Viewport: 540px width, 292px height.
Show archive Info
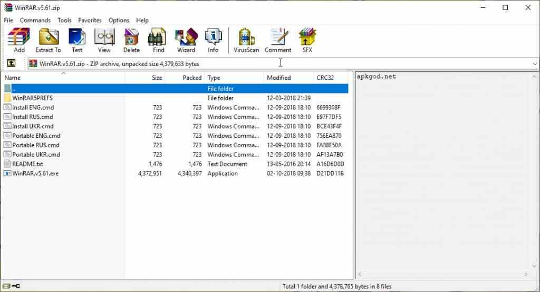[x=213, y=40]
